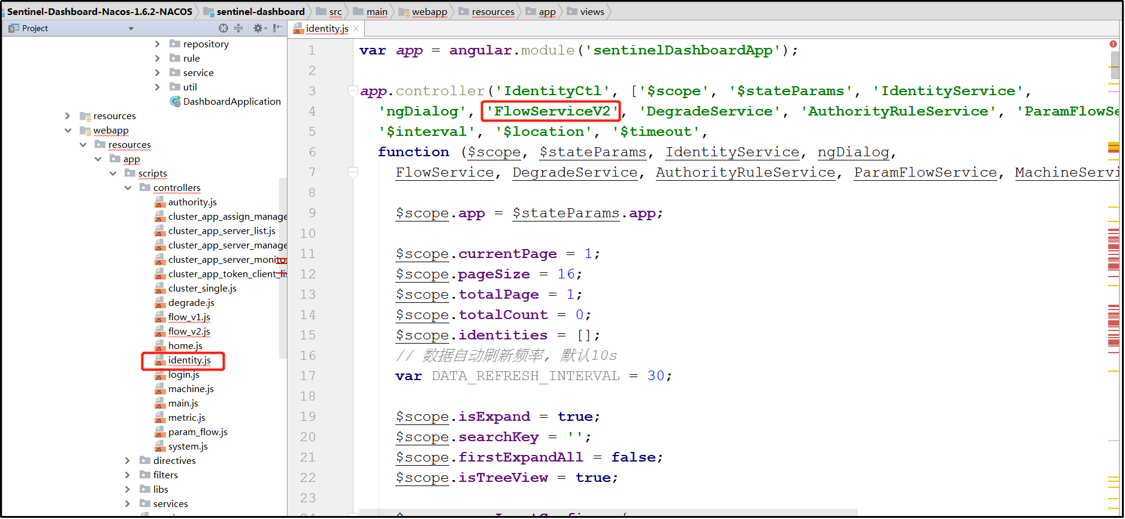Expand the util folder

pyautogui.click(x=157, y=87)
